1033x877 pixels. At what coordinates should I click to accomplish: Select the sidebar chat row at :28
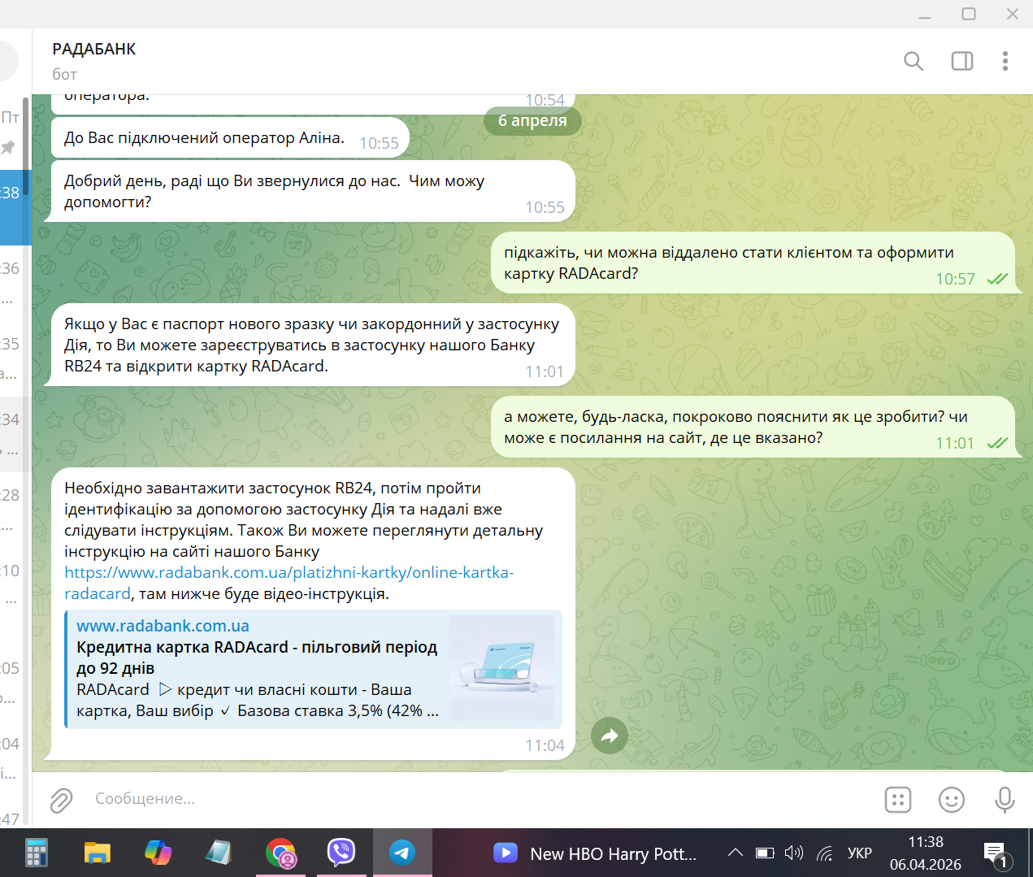[12, 510]
